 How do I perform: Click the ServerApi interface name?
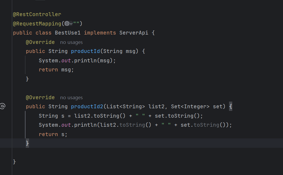coord(134,33)
